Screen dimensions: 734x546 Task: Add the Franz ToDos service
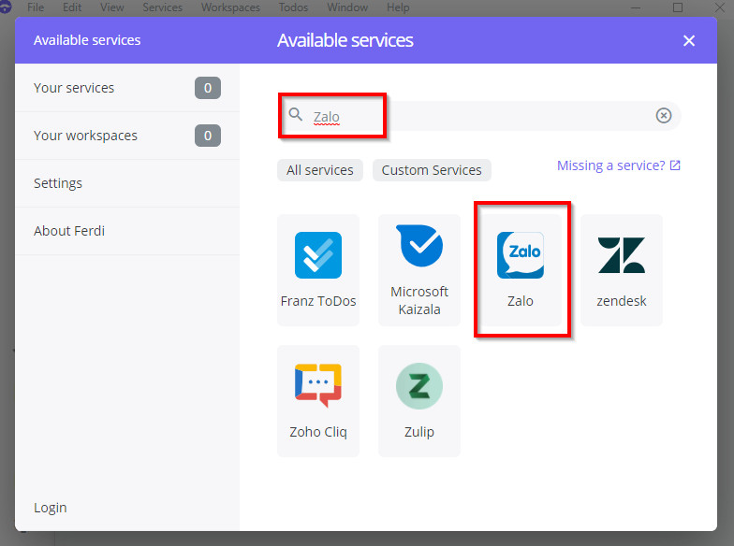click(318, 270)
